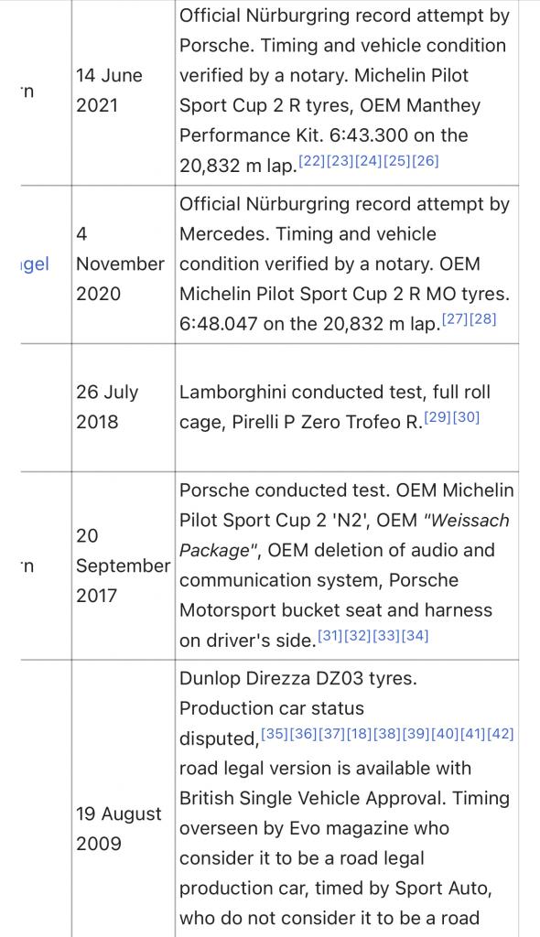Select the 14 June 2021 date cell
The width and height of the screenshot is (540, 937).
[x=124, y=91]
